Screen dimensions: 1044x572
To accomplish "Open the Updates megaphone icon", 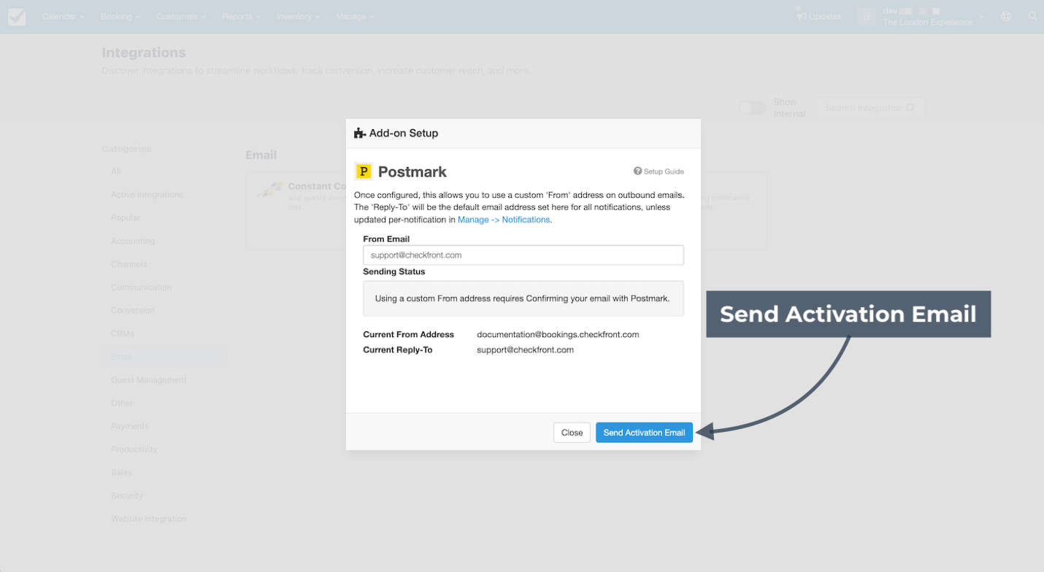I will click(802, 15).
